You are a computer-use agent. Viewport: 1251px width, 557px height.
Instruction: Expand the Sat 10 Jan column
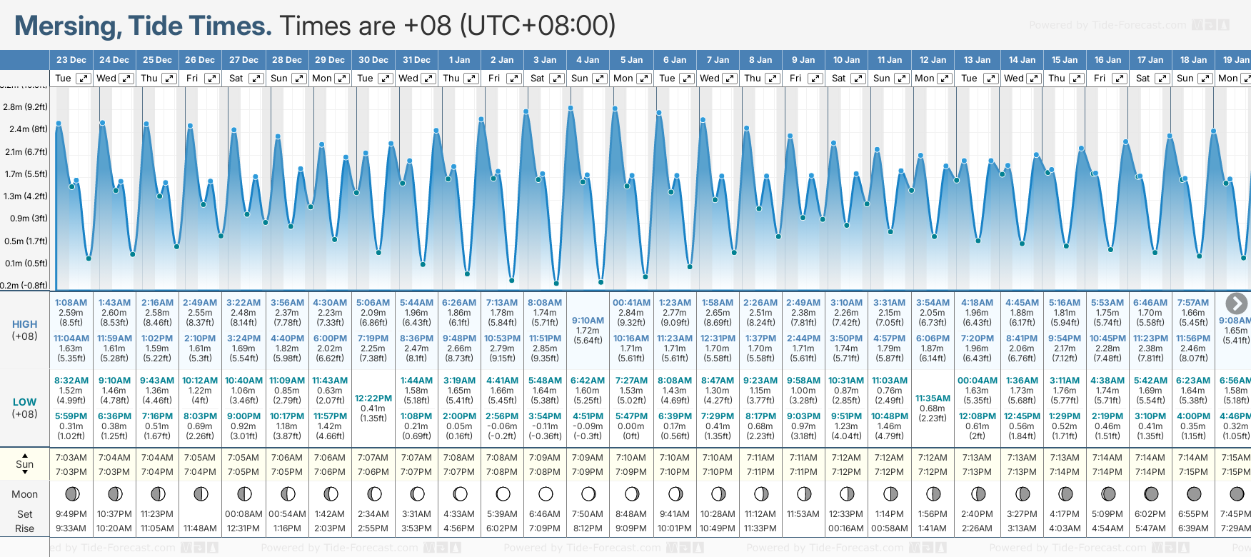(858, 79)
